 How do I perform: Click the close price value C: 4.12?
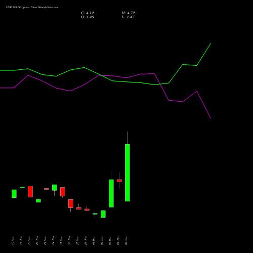tap(88, 13)
